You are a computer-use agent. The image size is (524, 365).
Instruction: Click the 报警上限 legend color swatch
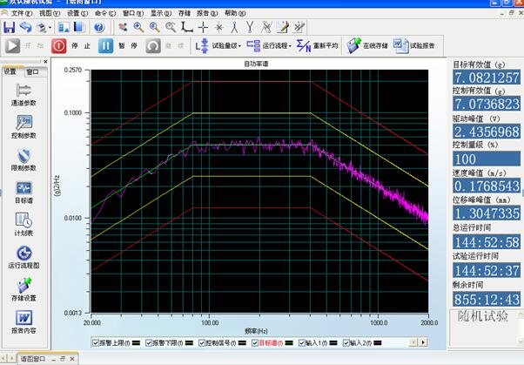[x=137, y=343]
